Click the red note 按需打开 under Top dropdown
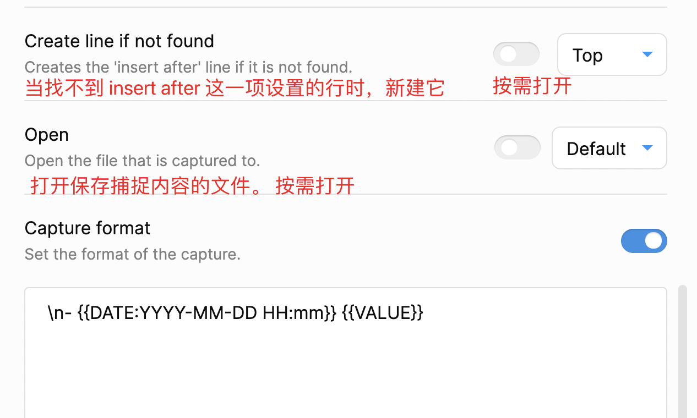Viewport: 697px width, 418px height. coord(532,86)
